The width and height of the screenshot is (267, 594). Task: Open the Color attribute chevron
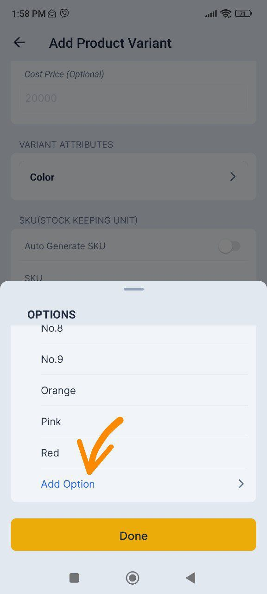(233, 177)
